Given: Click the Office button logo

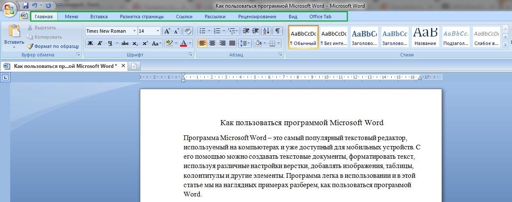Looking at the screenshot, I should click(9, 8).
